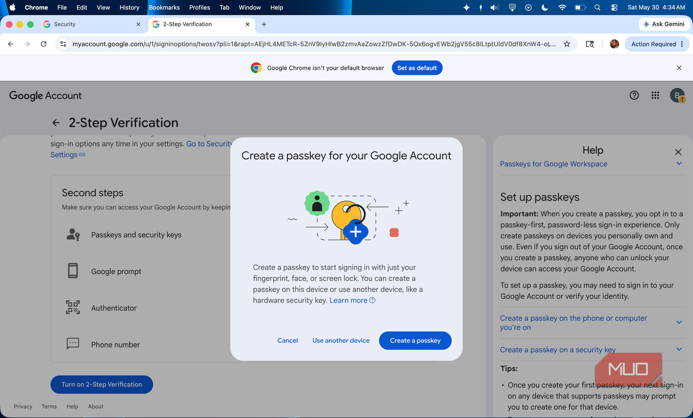Open the File menu
The width and height of the screenshot is (693, 418).
tap(62, 7)
